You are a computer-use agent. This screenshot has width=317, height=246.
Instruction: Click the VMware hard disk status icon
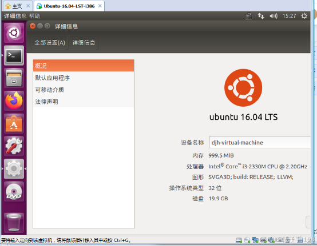click(x=239, y=240)
